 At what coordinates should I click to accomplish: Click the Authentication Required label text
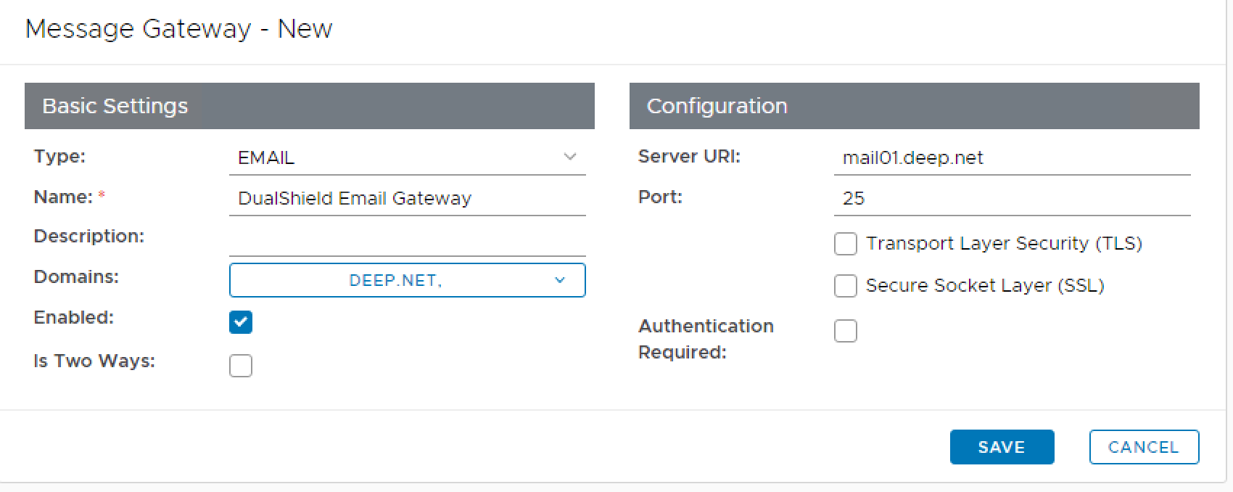pos(705,339)
